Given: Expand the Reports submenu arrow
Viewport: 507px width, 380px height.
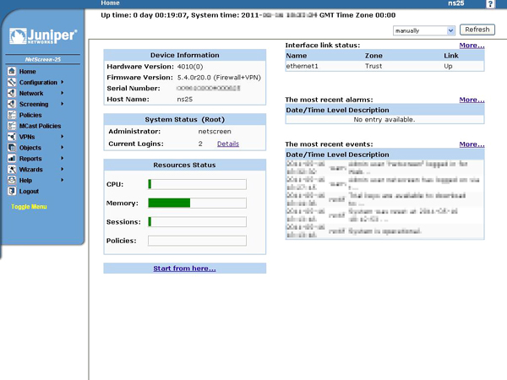Looking at the screenshot, I should coord(62,159).
